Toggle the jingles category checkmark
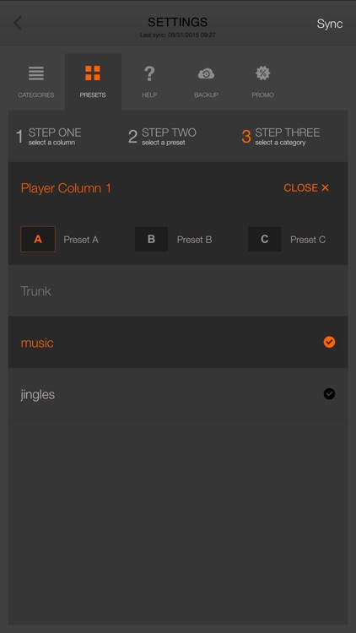356x633 pixels. [329, 393]
